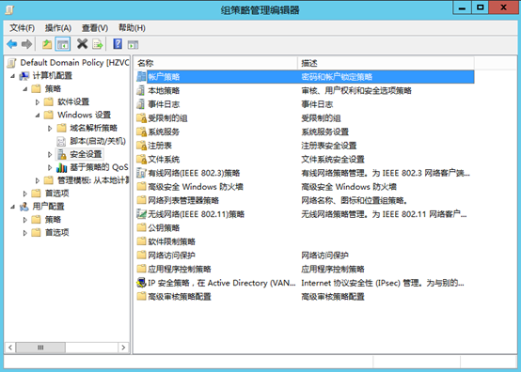This screenshot has width=521, height=372.
Task: Click the Delete X toolbar icon
Action: (82, 44)
